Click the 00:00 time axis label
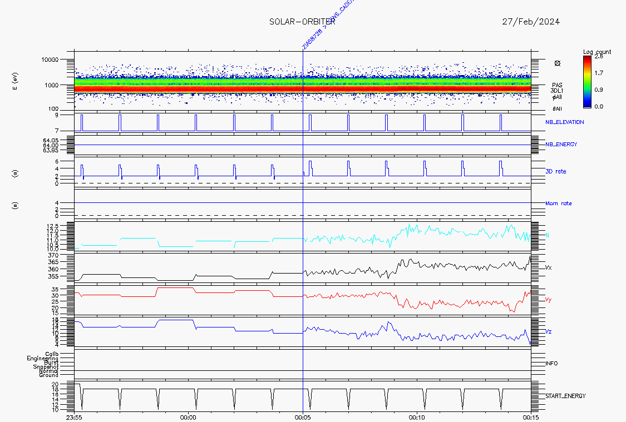The height and width of the screenshot is (422, 626). (x=188, y=418)
